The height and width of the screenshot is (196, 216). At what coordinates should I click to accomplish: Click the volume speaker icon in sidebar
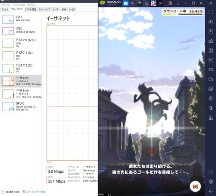211,22
